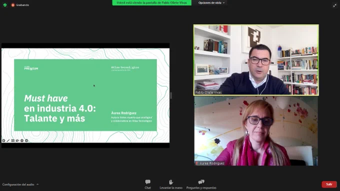Screen dimensions: 340x191
Task: Click the red Salir button
Action: click(x=329, y=184)
